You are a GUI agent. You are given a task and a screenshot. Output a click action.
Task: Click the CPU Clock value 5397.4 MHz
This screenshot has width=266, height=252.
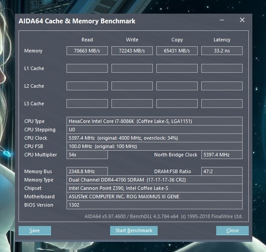pos(155,138)
